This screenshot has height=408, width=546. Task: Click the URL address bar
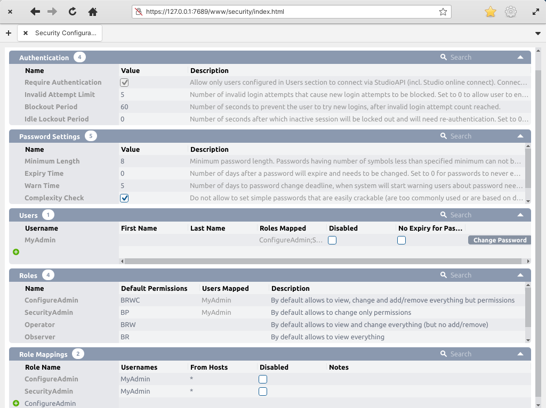288,12
